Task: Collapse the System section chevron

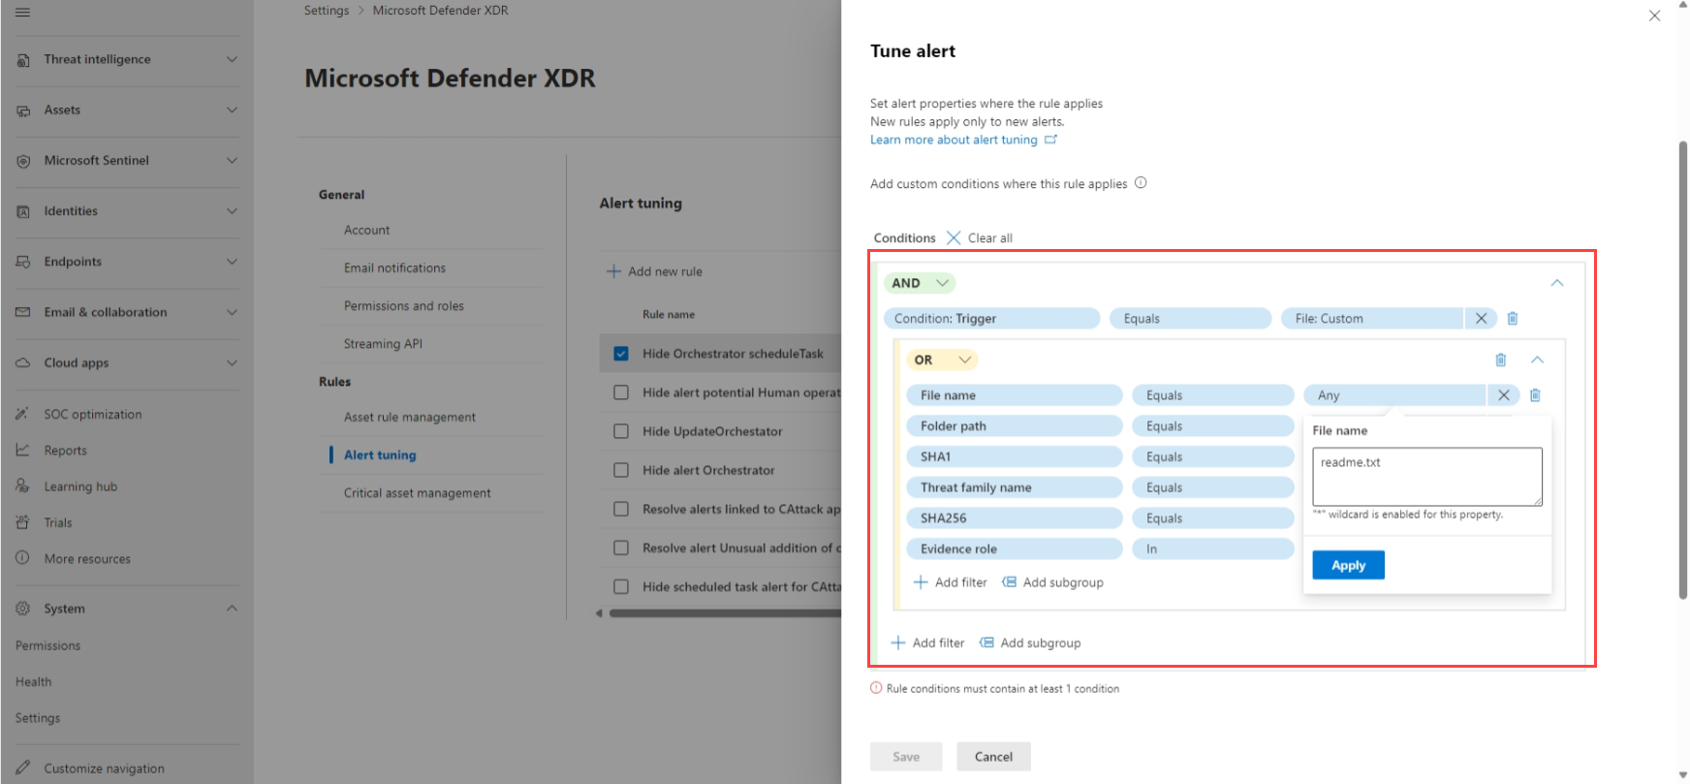Action: pos(232,609)
